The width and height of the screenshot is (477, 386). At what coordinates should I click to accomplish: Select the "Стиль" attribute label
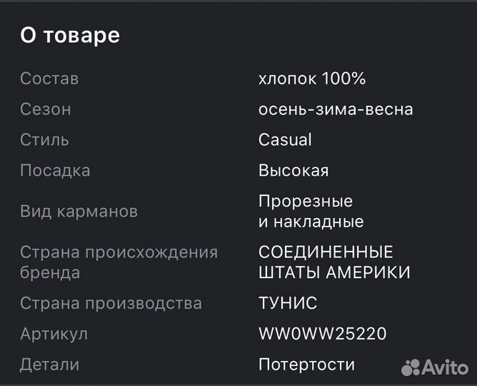(44, 140)
